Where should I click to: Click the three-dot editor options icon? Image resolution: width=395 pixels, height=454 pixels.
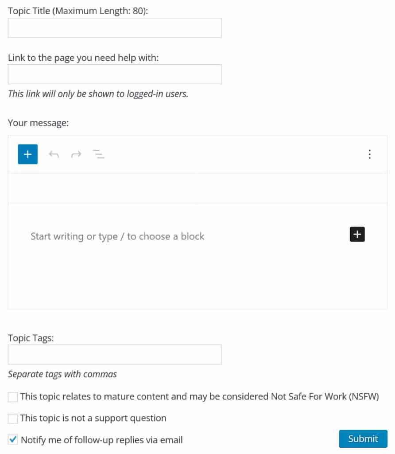(x=370, y=154)
